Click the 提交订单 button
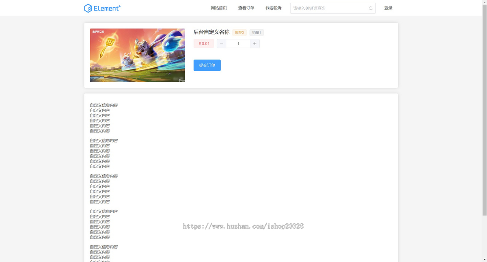 point(207,65)
